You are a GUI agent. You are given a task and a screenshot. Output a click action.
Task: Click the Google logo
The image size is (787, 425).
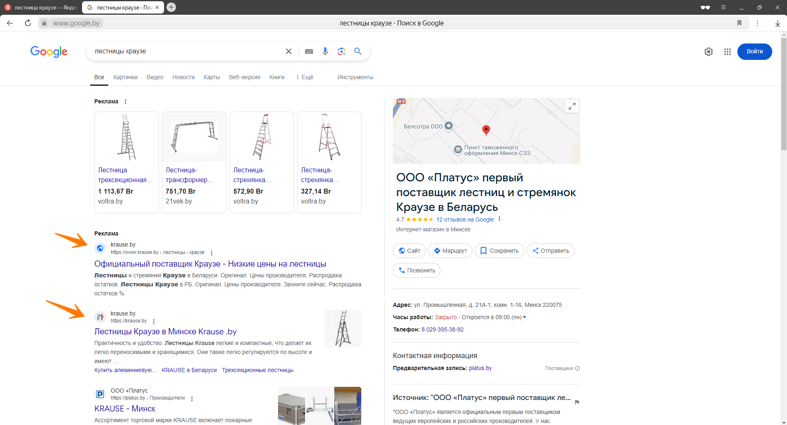click(x=49, y=52)
